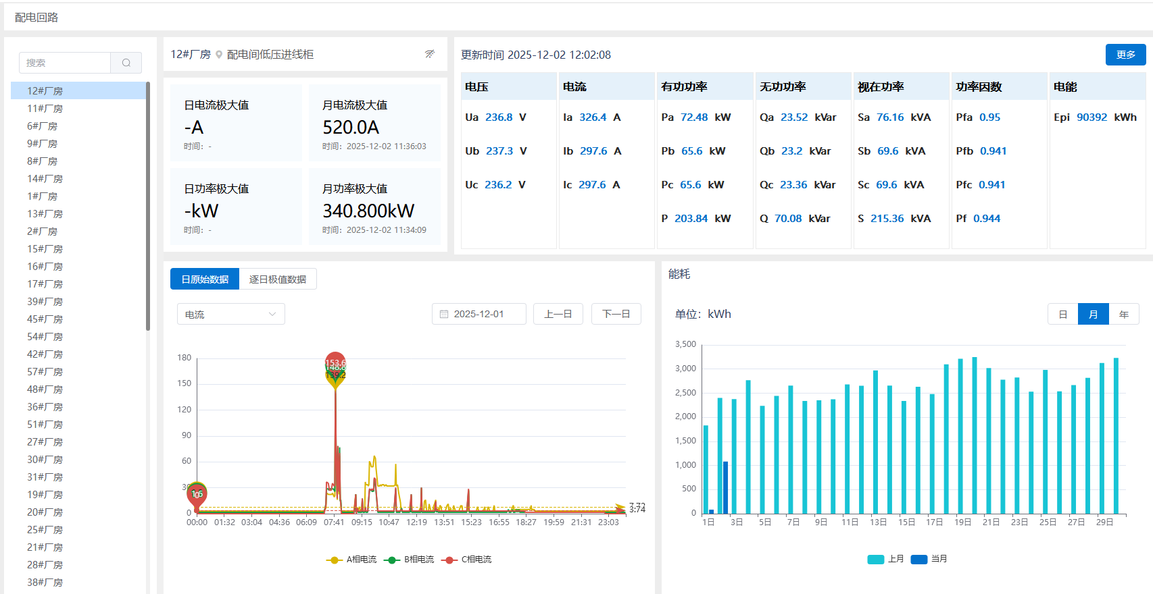The width and height of the screenshot is (1153, 594).
Task: Switch energy view to 日
Action: [1062, 315]
